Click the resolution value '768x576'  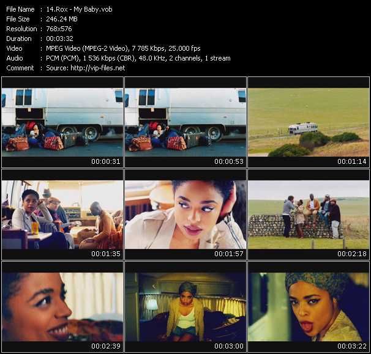coord(59,29)
